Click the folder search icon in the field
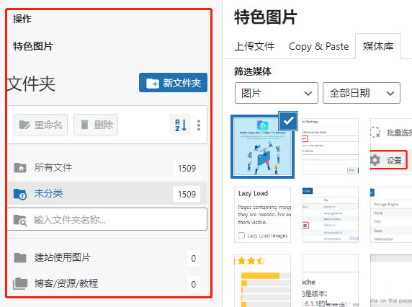 20,220
